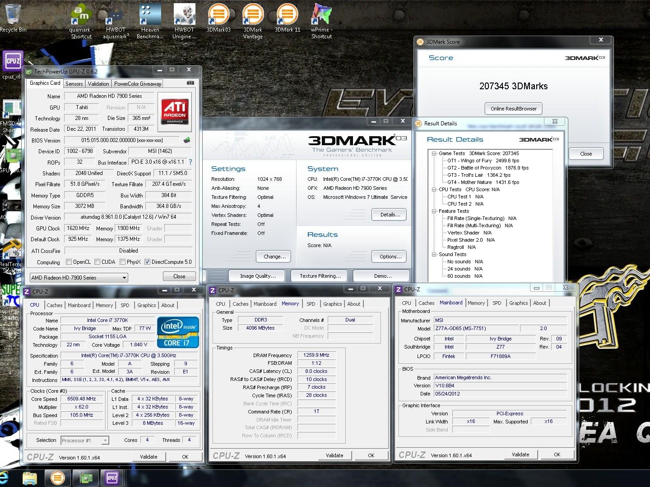Select GT4 - Mother Nature result row
This screenshot has width=650, height=487.
(x=483, y=182)
